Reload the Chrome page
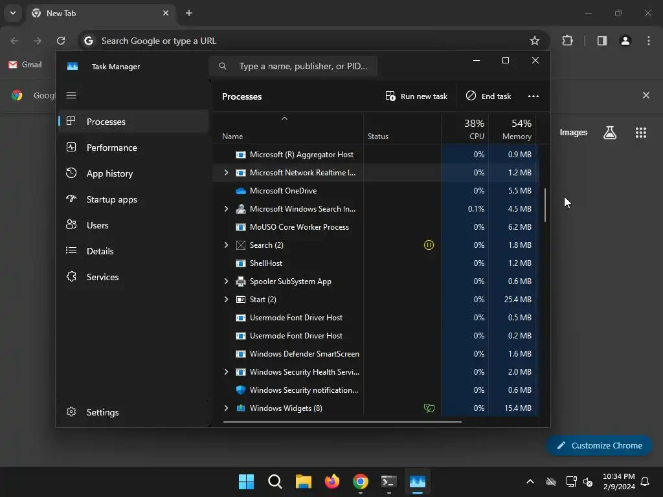663x497 pixels. click(x=61, y=41)
